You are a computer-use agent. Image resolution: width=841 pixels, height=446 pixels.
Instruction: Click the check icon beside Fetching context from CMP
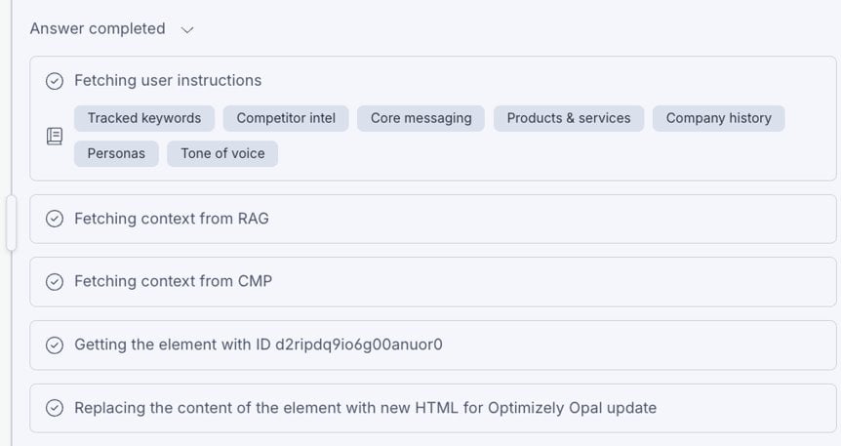click(x=55, y=282)
